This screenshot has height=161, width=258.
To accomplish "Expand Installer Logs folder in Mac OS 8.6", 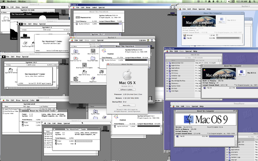I will click(x=167, y=76).
